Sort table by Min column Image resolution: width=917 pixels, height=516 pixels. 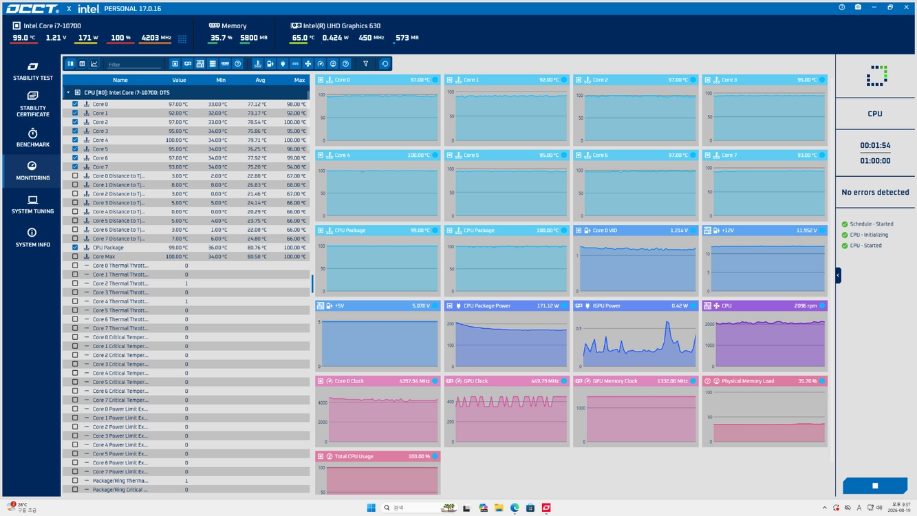tap(221, 80)
